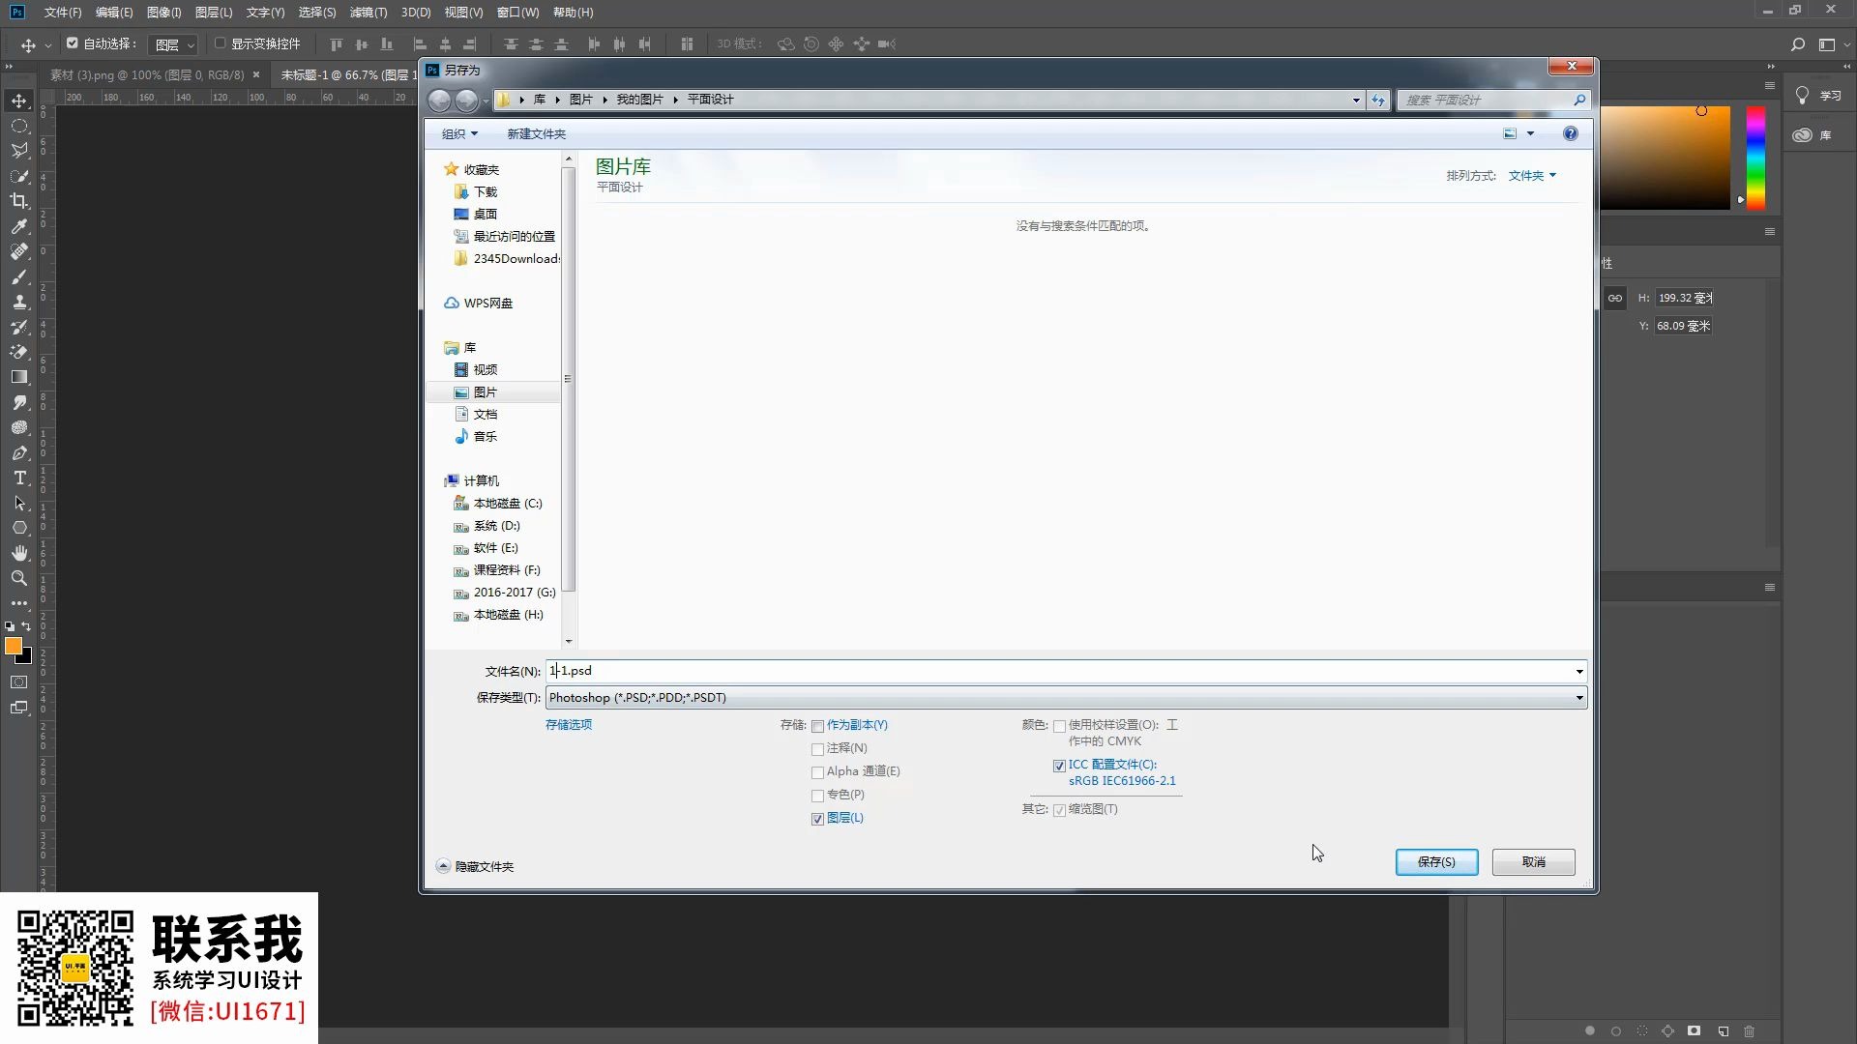Open the sort by 文件夹 dropdown
The image size is (1857, 1044).
(x=1532, y=176)
